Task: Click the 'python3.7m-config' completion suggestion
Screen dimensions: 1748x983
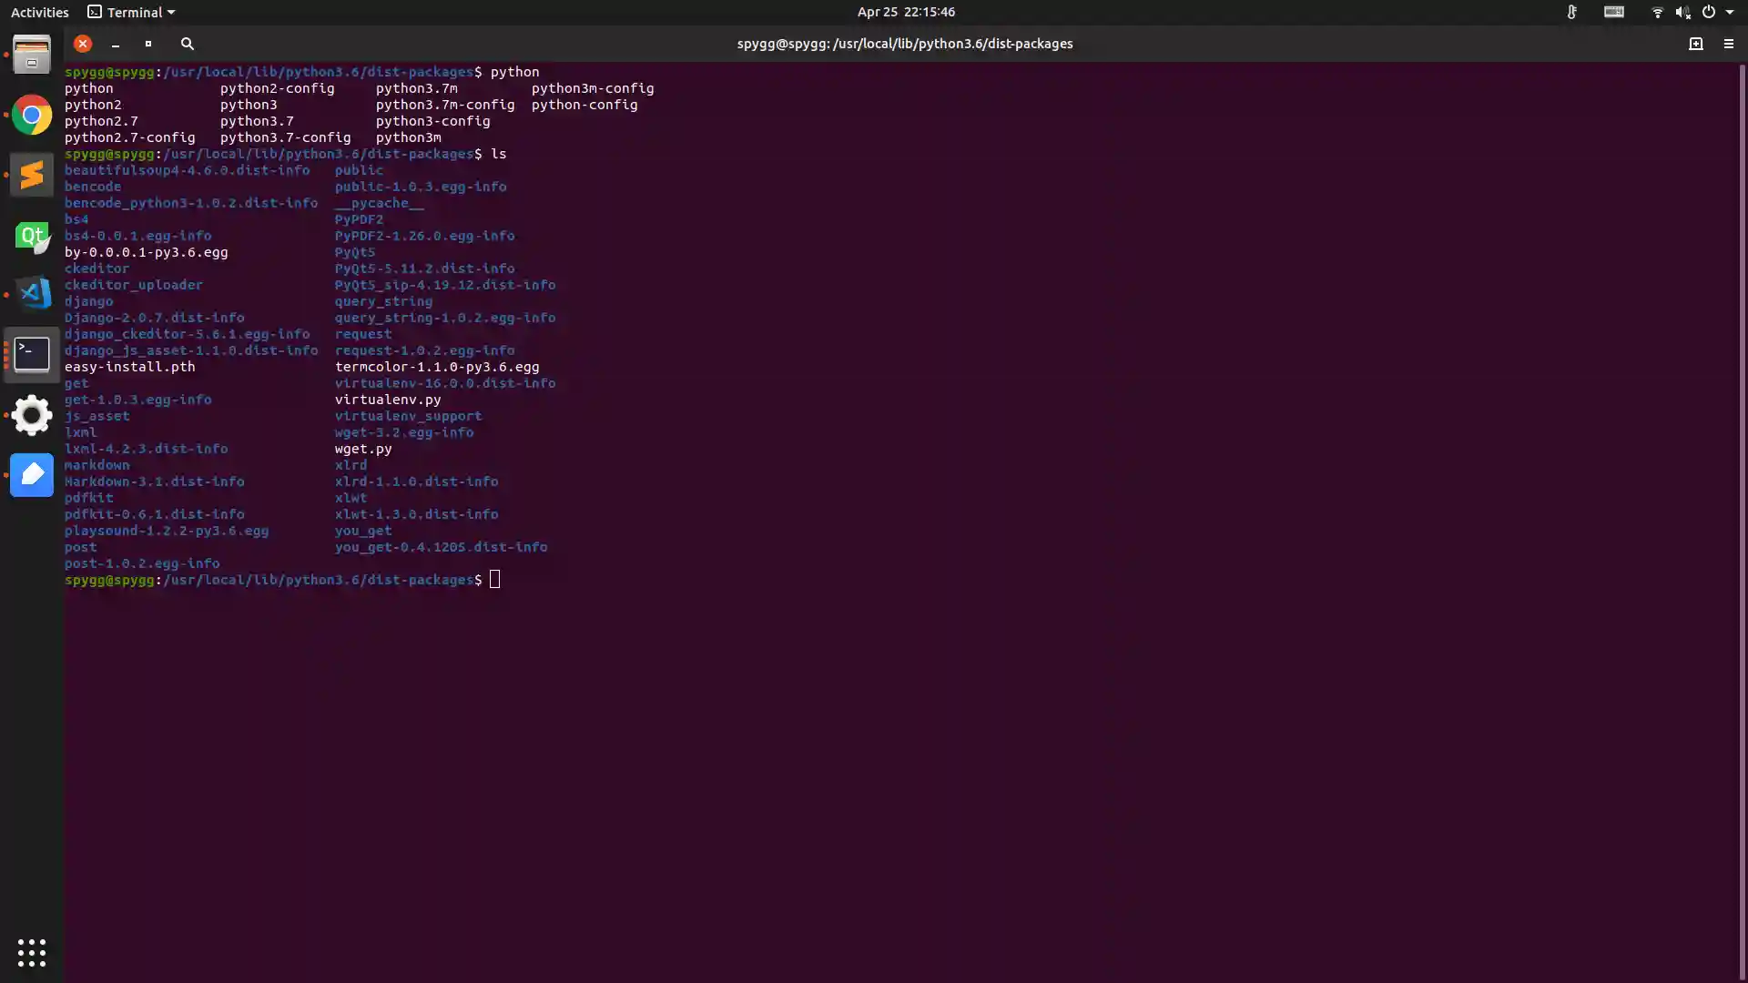Action: click(445, 105)
